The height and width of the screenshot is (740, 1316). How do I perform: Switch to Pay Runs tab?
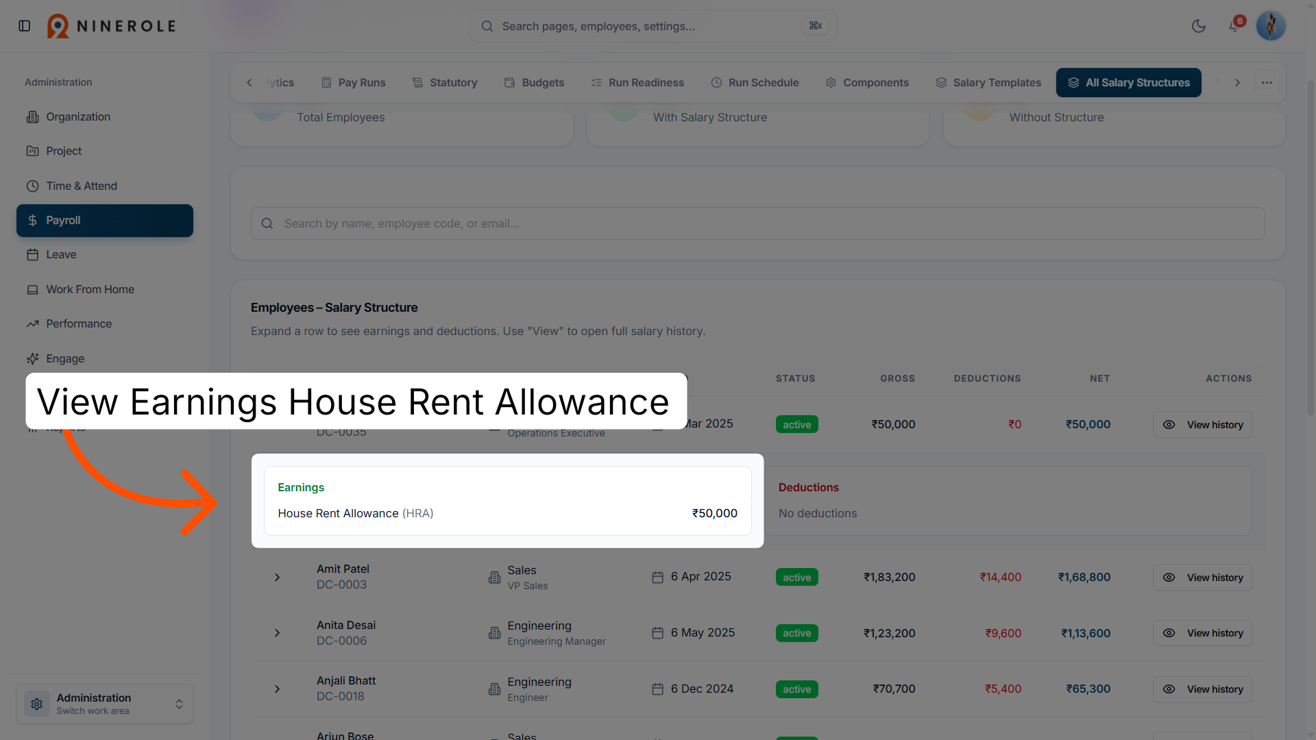(354, 82)
